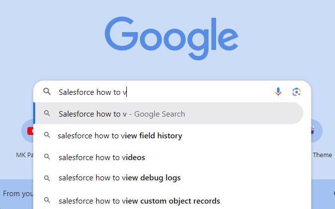Open Google Lens image search
Screen dimensions: 335x209
296,91
